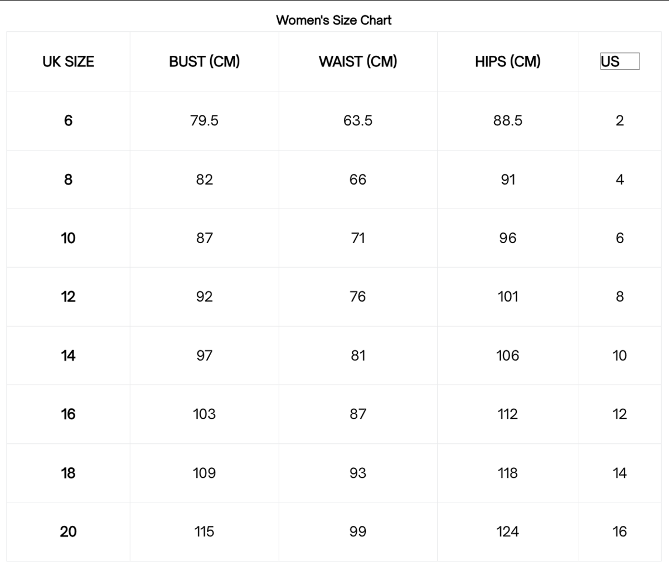Click the HIPS (CM) column header
Image resolution: width=669 pixels, height=586 pixels.
(507, 61)
